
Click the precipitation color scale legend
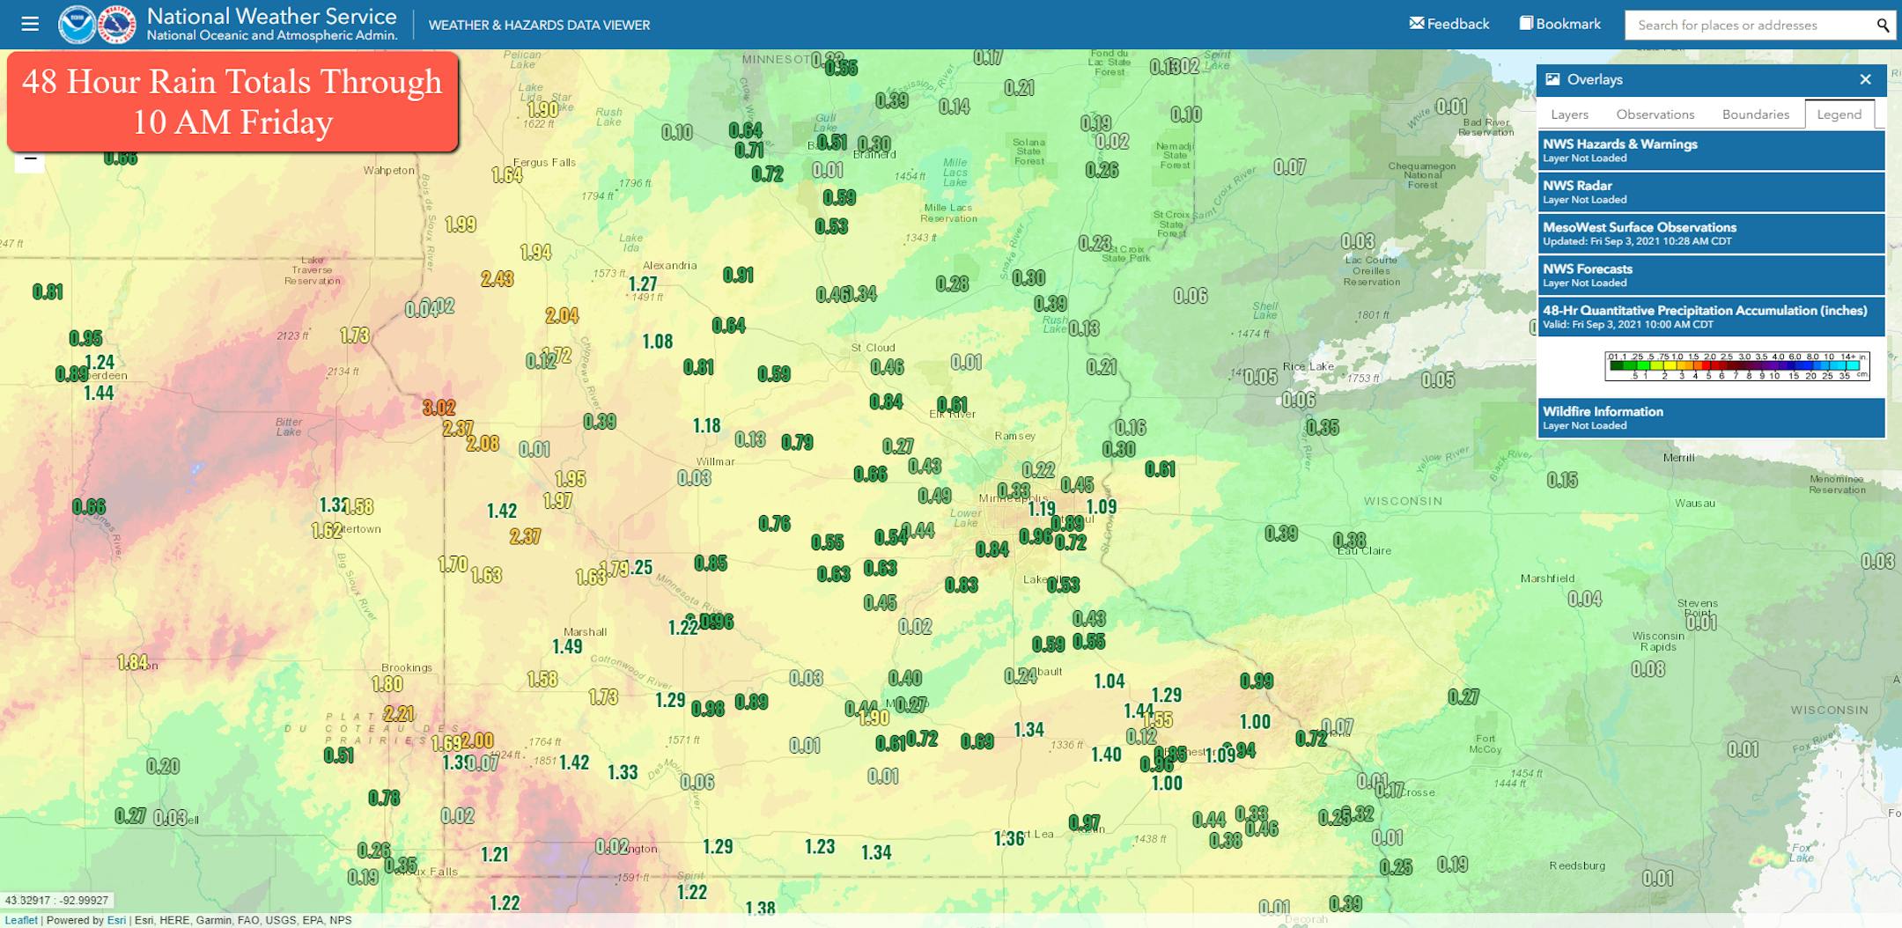(x=1736, y=365)
